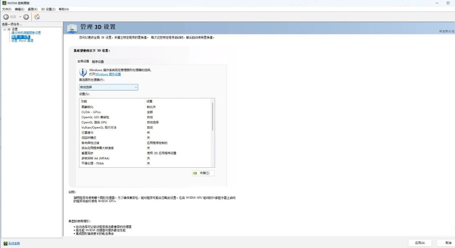Open the 3D 设置(3) menu
The image size is (455, 248).
click(x=48, y=9)
